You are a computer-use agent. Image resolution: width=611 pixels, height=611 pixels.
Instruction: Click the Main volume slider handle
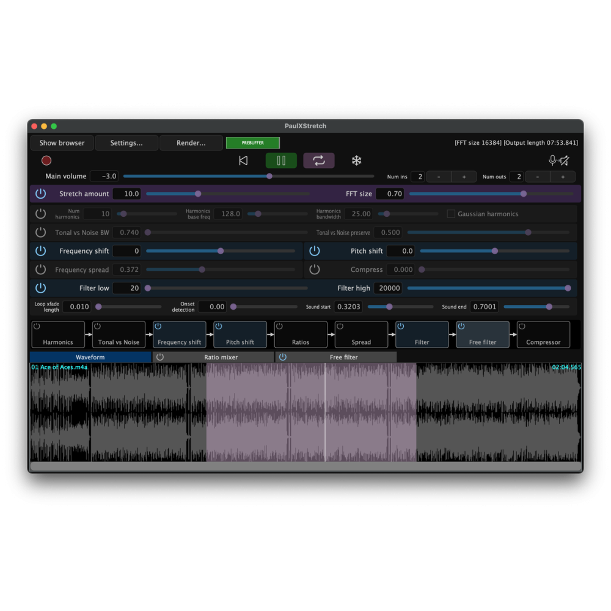(269, 176)
